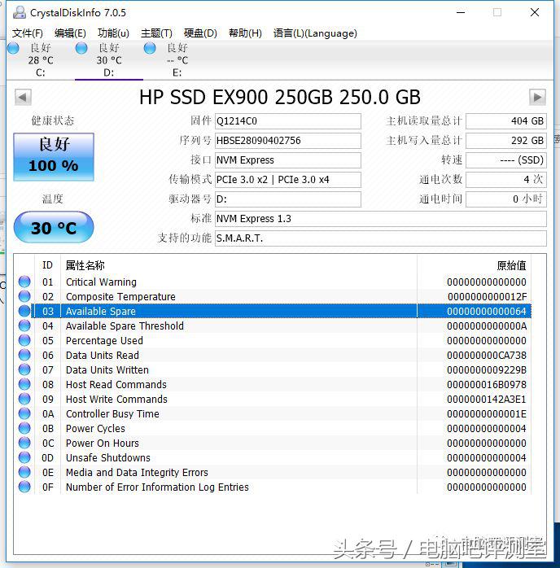Click raw value 0000000142A3E1
Screen dimensions: 560x568
click(x=487, y=400)
